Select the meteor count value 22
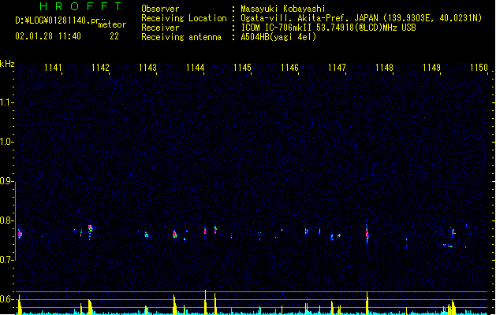 114,36
